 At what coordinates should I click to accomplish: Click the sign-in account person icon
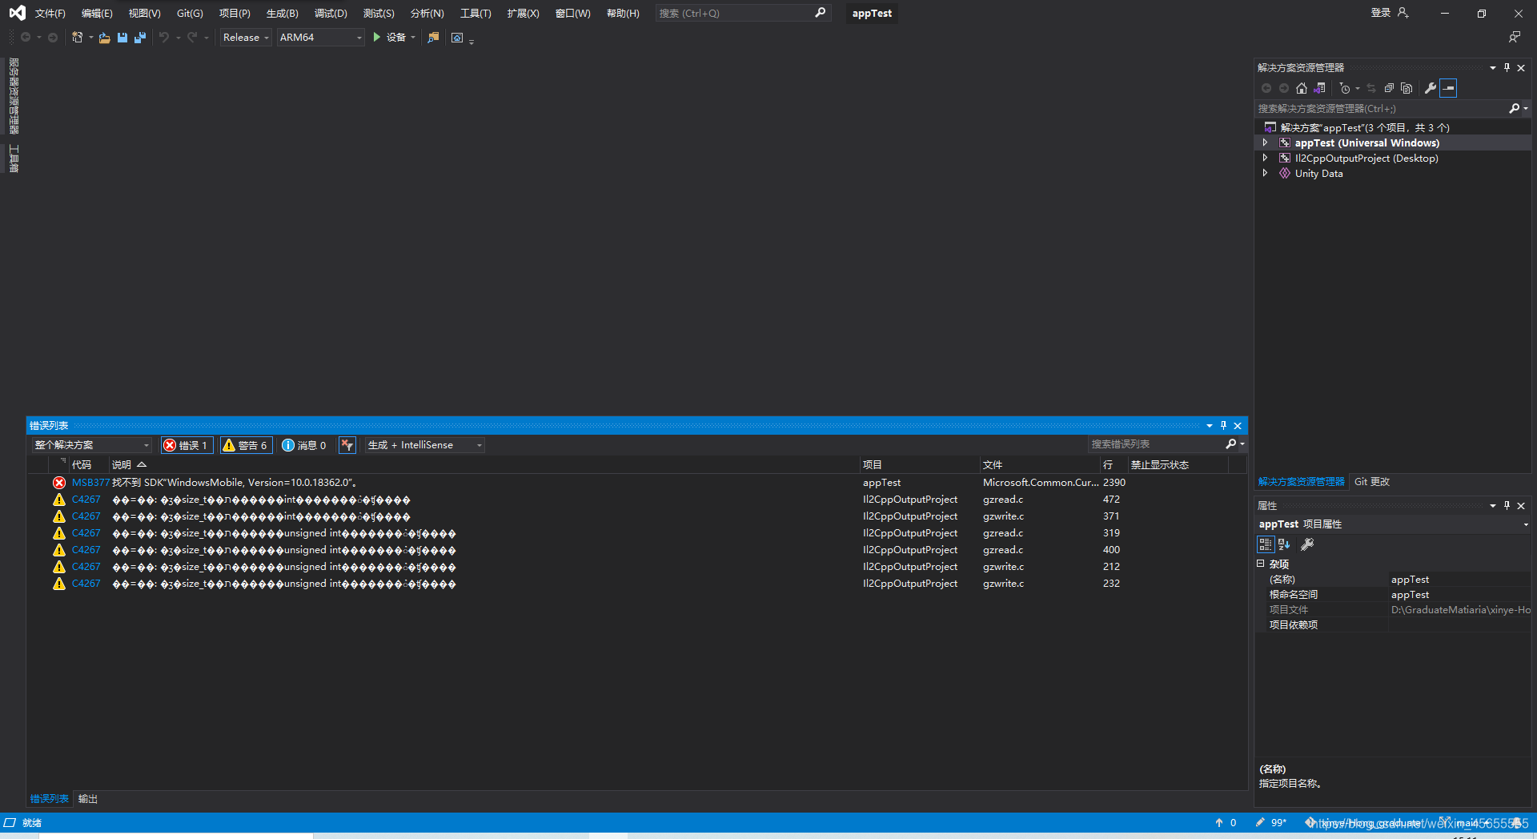[x=1403, y=13]
